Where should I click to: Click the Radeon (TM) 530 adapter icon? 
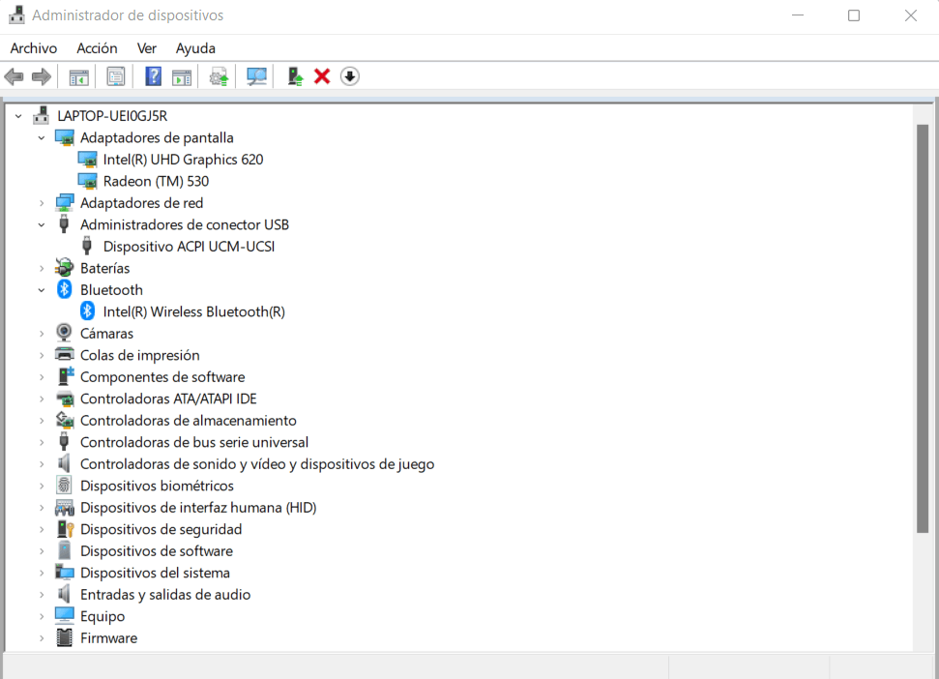click(x=87, y=181)
